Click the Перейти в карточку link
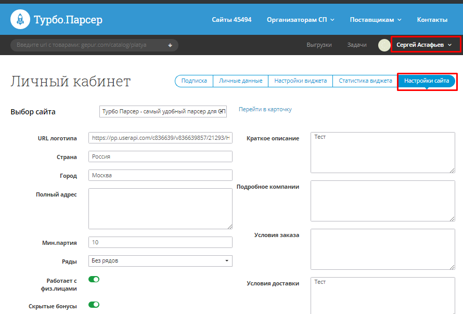The width and height of the screenshot is (463, 314). click(x=265, y=109)
